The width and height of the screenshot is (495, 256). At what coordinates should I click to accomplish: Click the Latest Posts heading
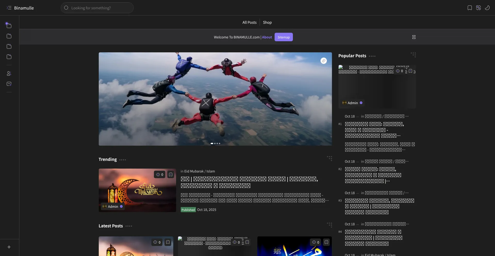click(x=111, y=226)
